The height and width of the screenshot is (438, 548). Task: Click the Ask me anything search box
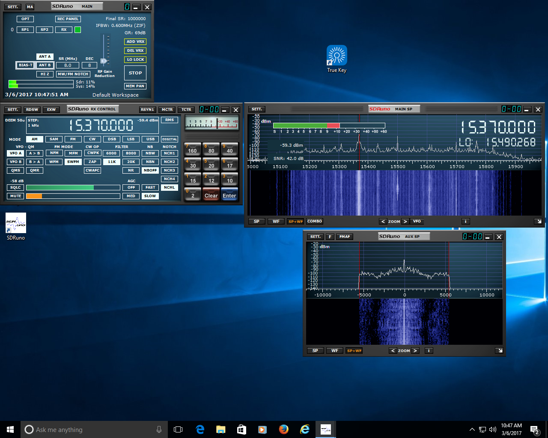click(x=93, y=429)
